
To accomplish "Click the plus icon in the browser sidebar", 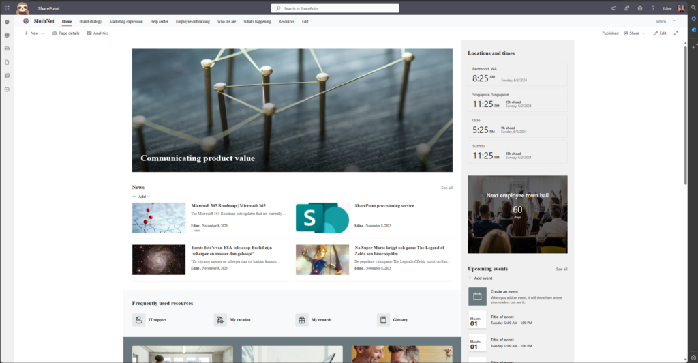I will (693, 46).
